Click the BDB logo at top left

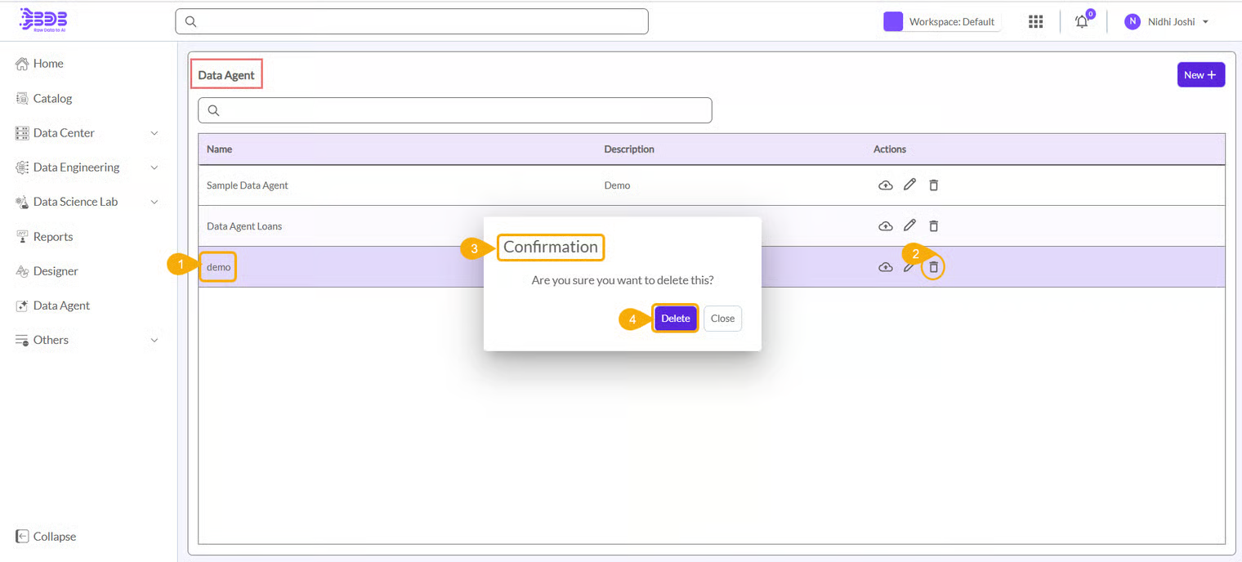(x=43, y=20)
